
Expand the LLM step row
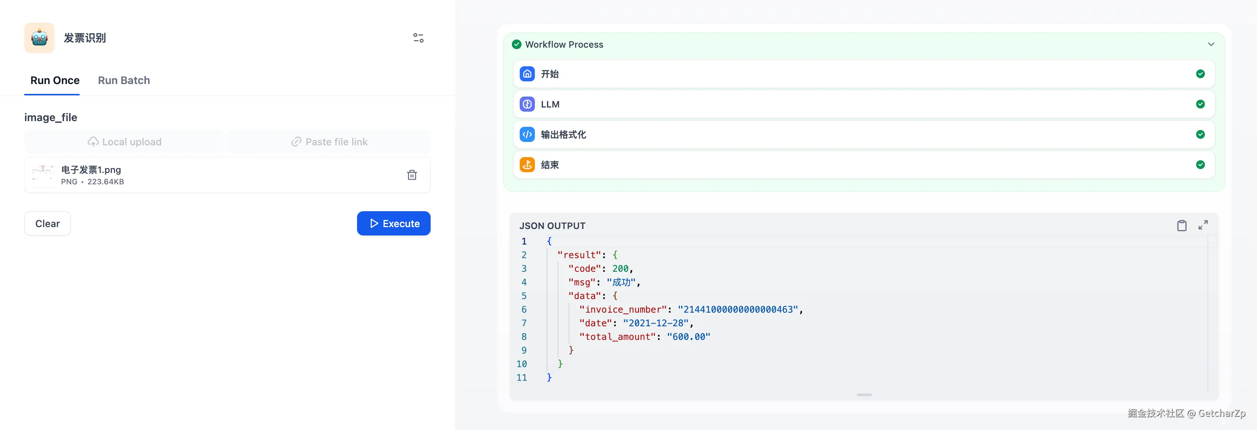click(863, 104)
